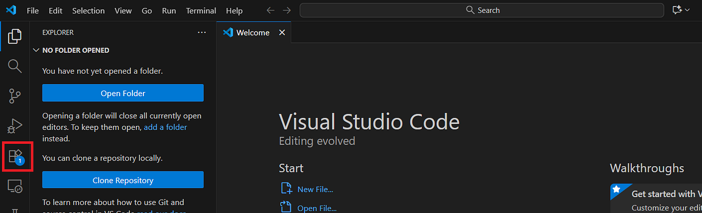Open the Edit menu
This screenshot has height=213, width=702.
click(56, 11)
